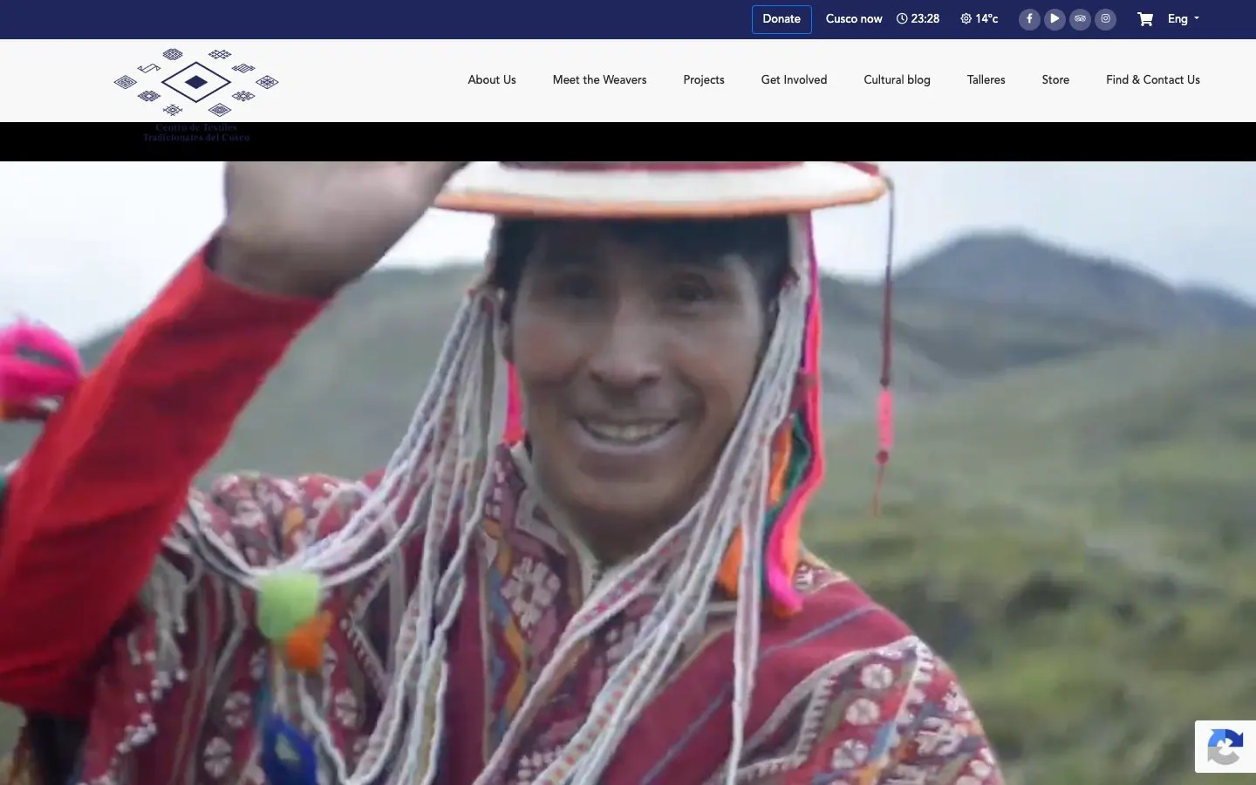Image resolution: width=1256 pixels, height=785 pixels.
Task: Go to Meet the Weavers
Action: pos(600,80)
